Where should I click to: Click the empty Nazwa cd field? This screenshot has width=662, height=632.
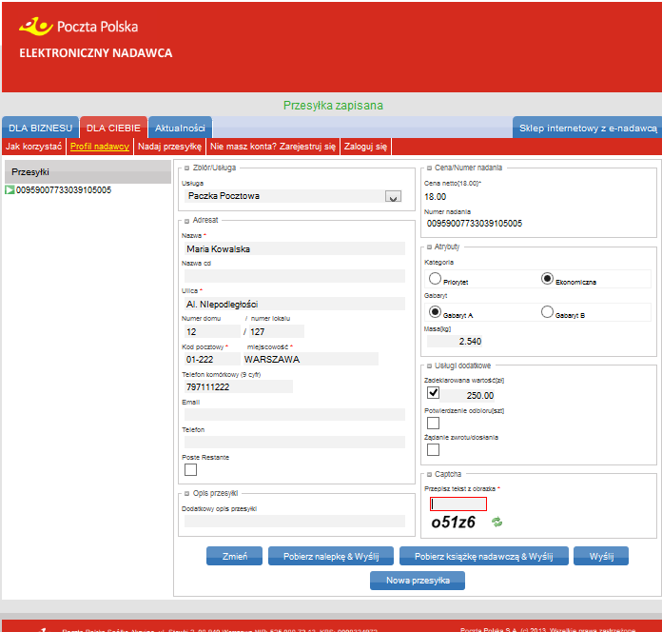[295, 276]
